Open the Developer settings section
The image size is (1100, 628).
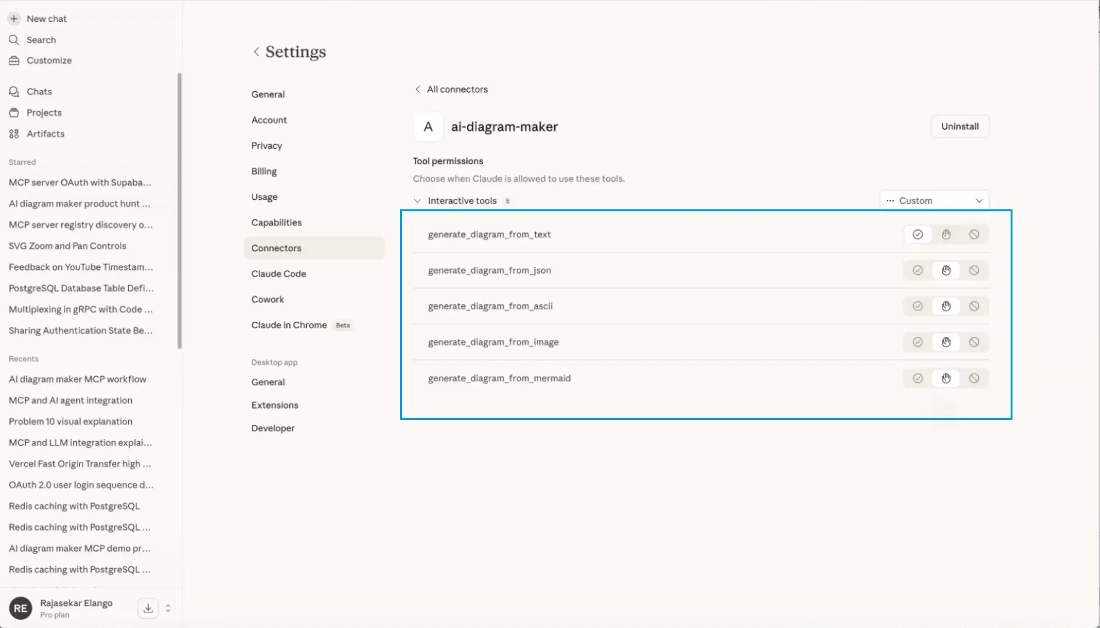(273, 427)
